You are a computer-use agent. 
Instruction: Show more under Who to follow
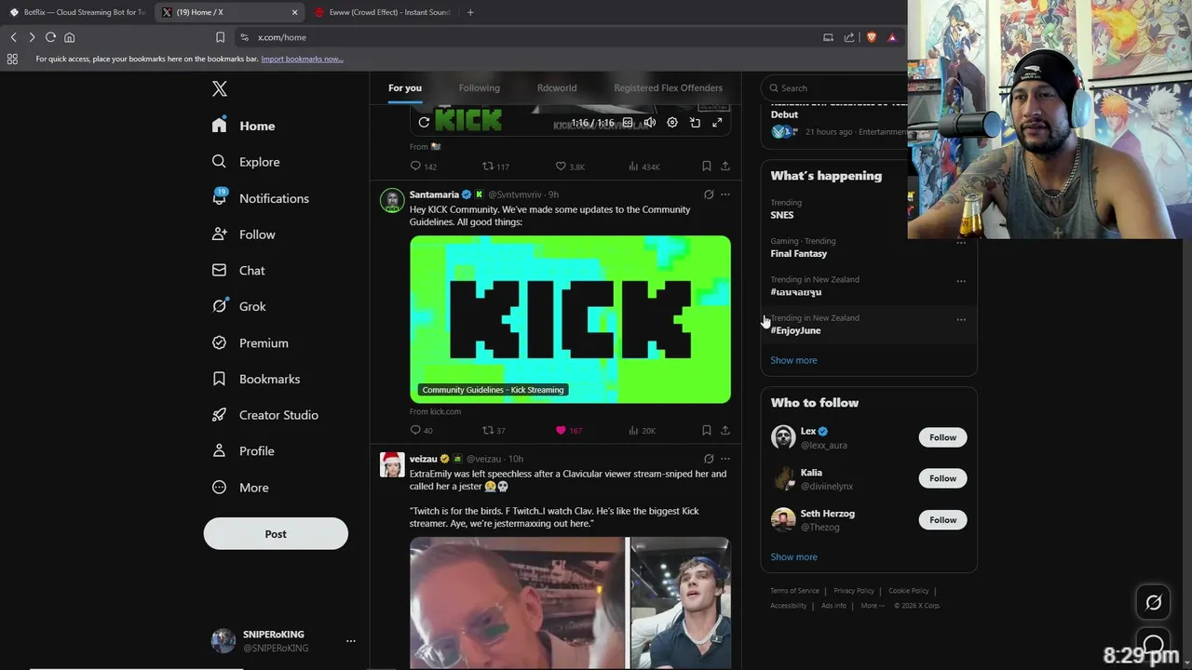[x=793, y=557]
